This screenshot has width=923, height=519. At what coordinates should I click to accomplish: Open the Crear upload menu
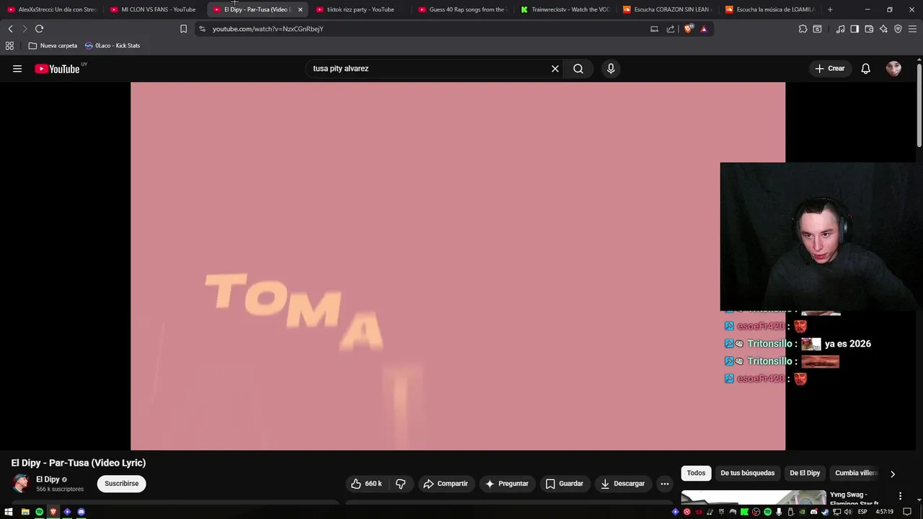click(x=830, y=68)
